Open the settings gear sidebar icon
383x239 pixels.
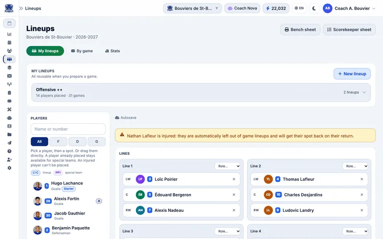9,168
